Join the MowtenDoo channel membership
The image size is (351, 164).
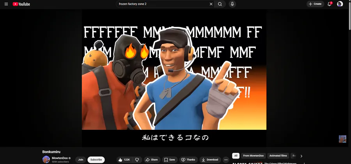pyautogui.click(x=81, y=160)
